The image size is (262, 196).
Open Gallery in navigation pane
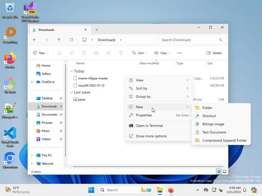pos(46,74)
